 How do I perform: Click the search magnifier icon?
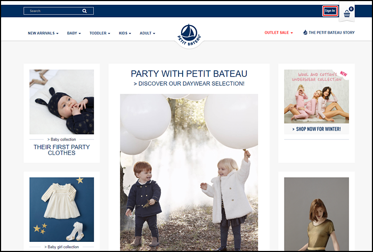84,11
